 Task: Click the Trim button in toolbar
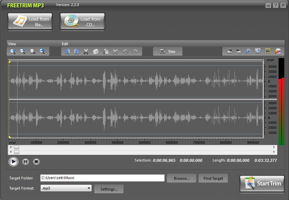coord(168,51)
